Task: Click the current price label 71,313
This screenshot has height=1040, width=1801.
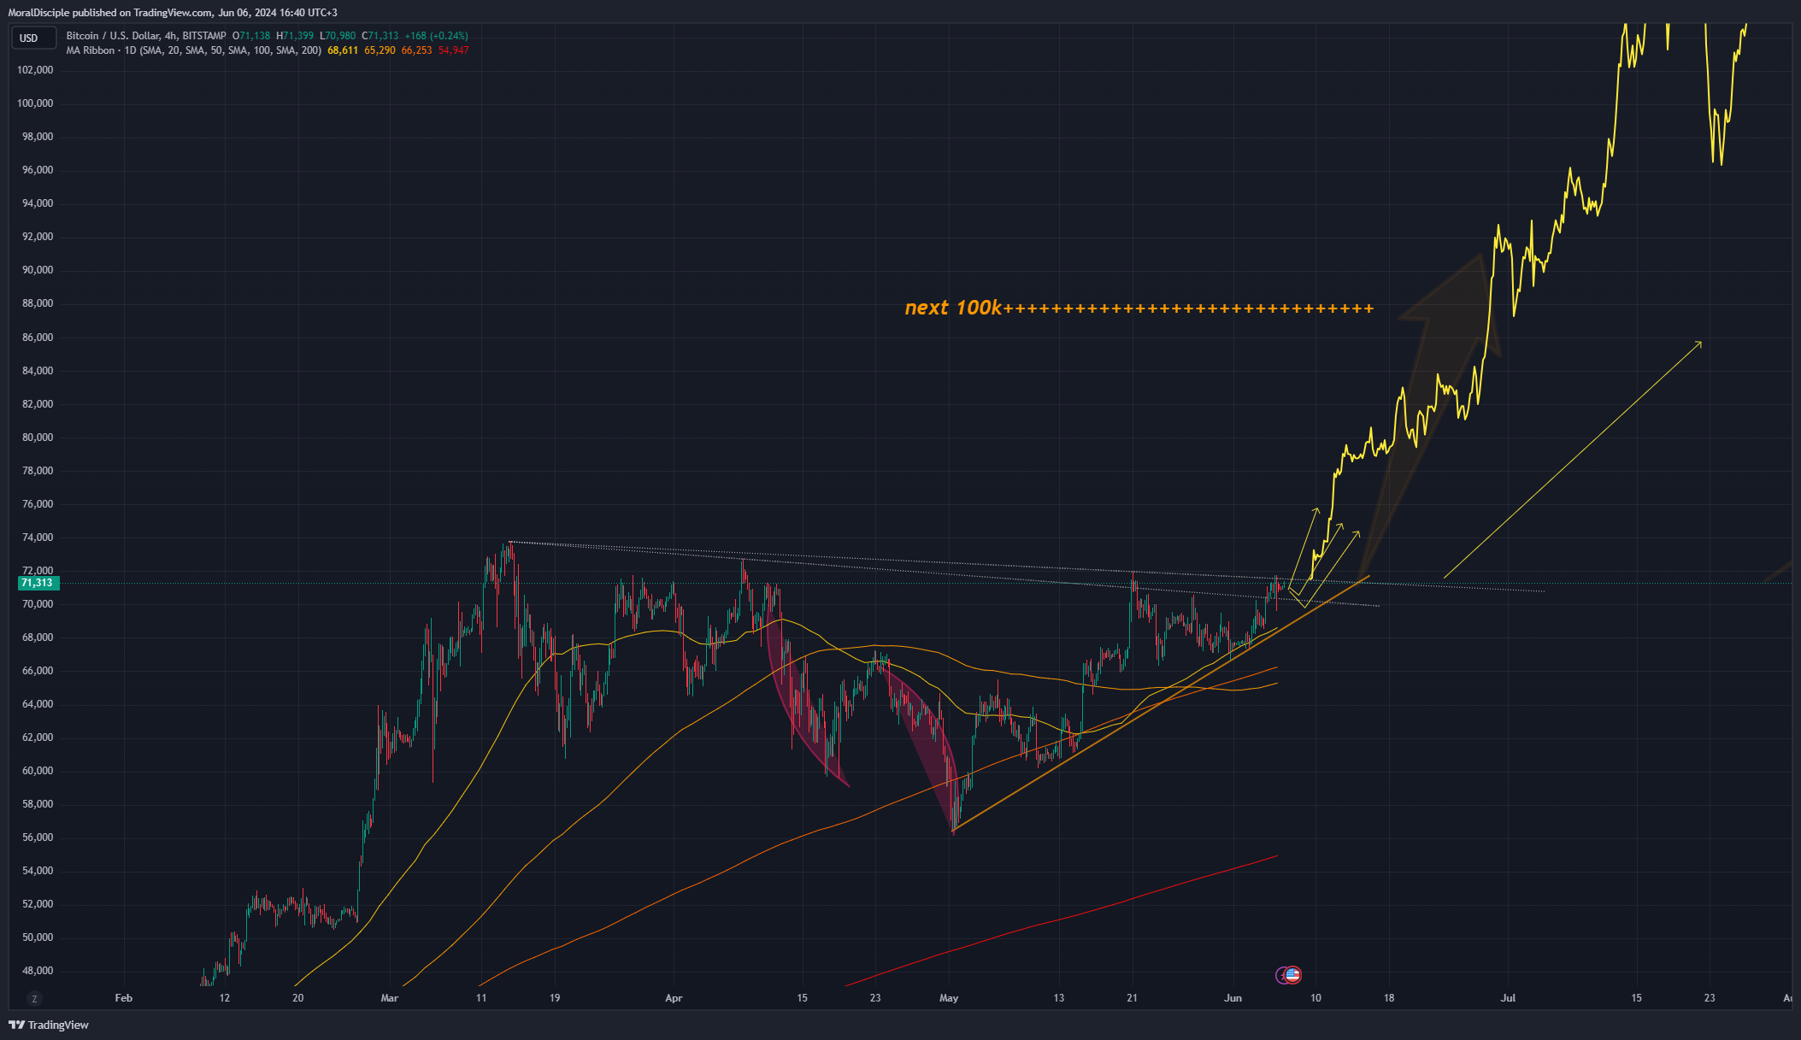Action: tap(37, 583)
